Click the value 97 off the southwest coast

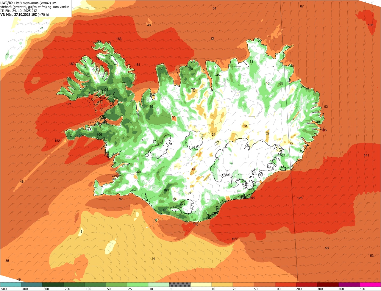121,199
